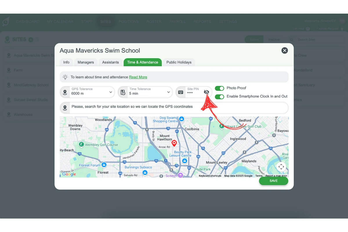Switch to the Inactive sites filter behind dialog
348x232 pixels.
pos(274,40)
